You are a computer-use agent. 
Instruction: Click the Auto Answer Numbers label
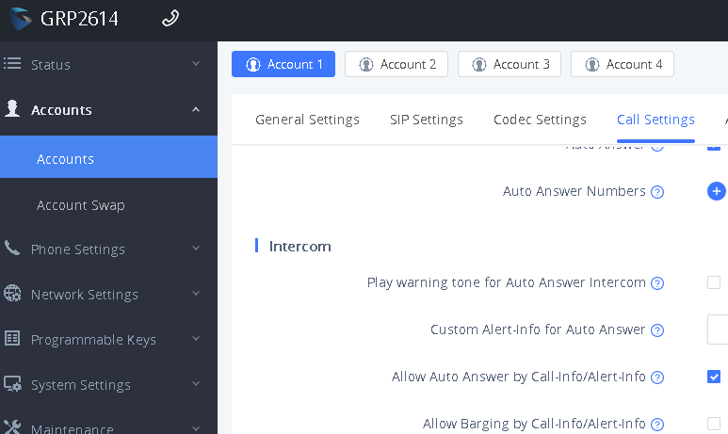click(574, 191)
